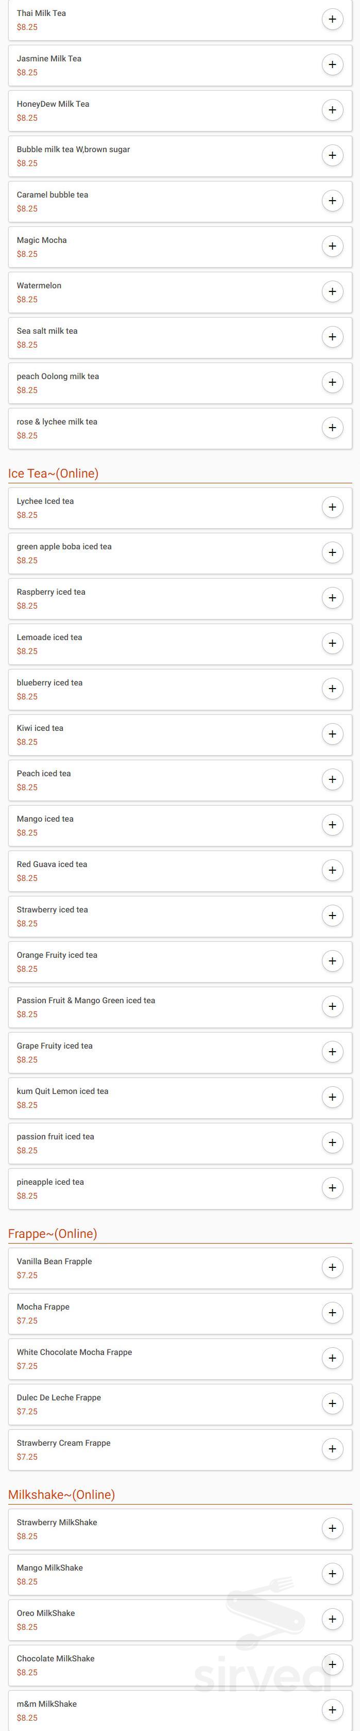Add Caramel bubble tea to the order
360x1731 pixels.
333,200
